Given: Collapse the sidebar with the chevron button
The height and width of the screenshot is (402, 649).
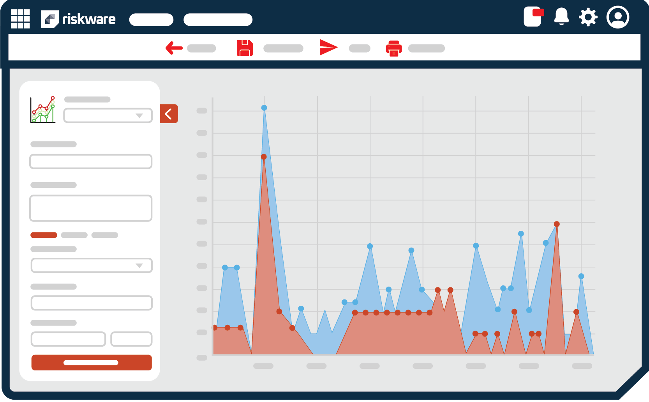Looking at the screenshot, I should (168, 113).
